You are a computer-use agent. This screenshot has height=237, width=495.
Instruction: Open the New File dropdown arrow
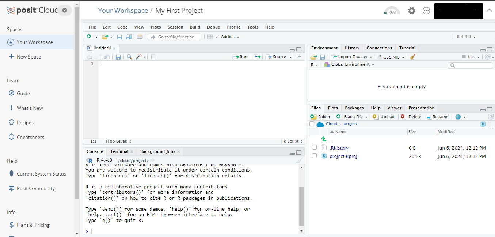96,37
